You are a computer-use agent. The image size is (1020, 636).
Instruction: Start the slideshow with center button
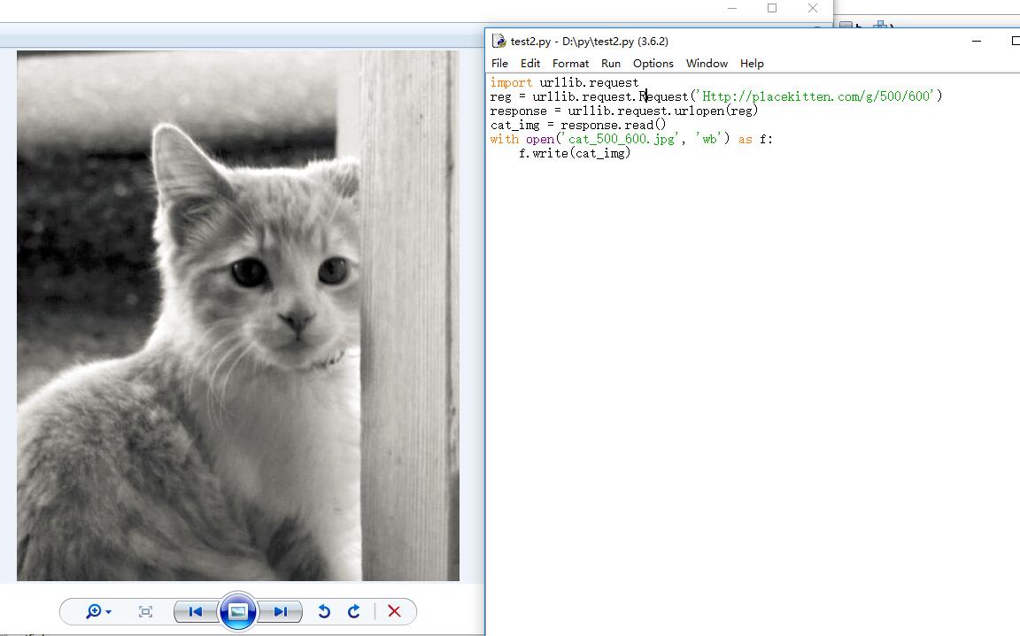237,611
